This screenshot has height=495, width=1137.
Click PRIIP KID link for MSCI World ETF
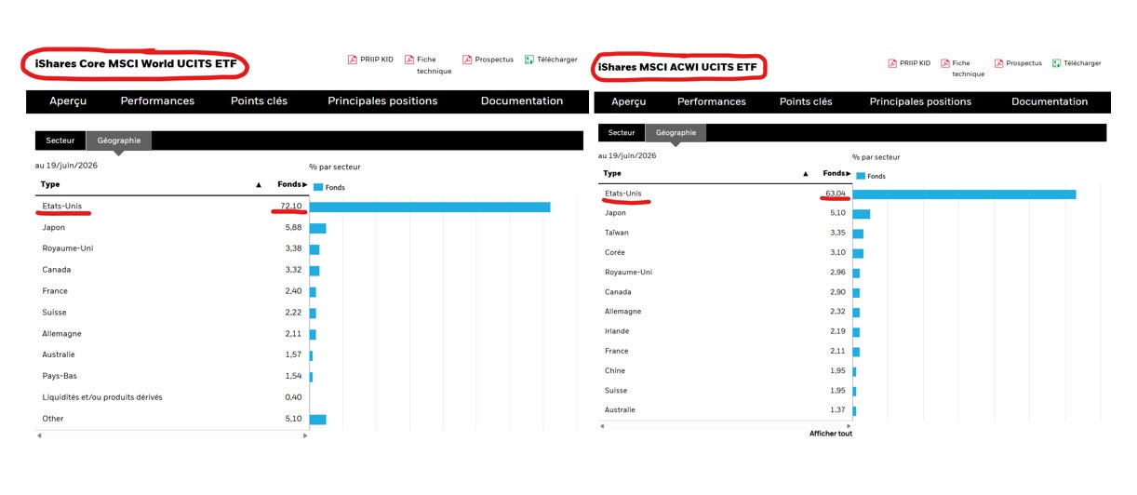[x=377, y=60]
